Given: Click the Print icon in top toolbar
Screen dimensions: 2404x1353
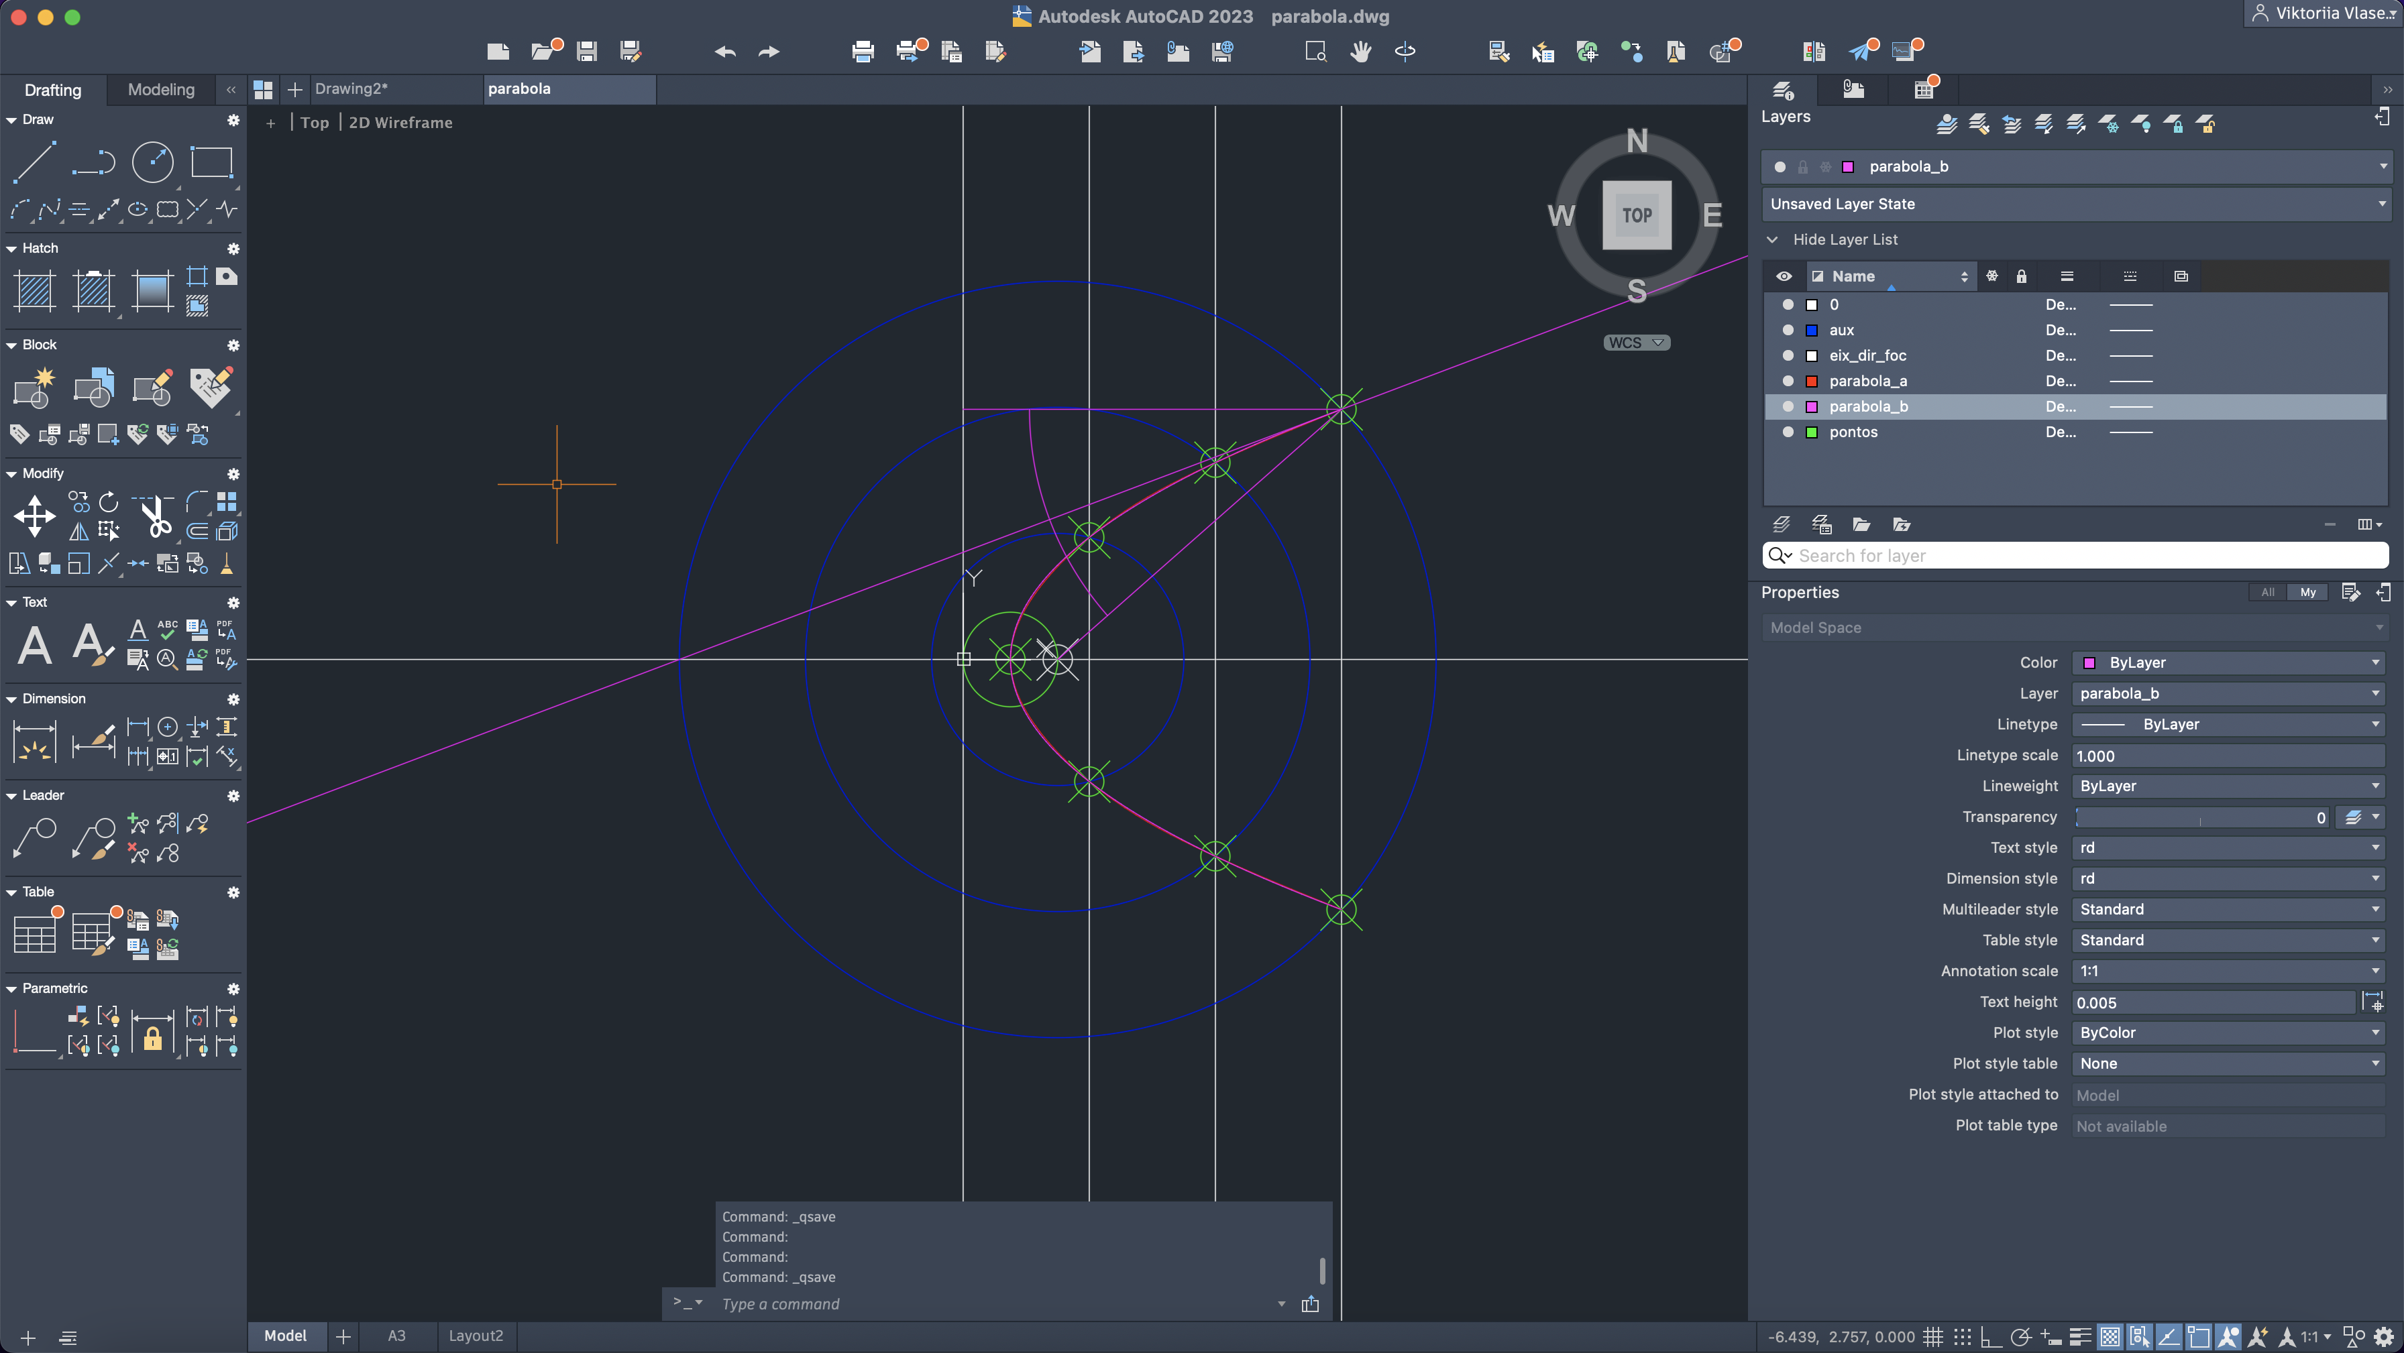Looking at the screenshot, I should (x=863, y=52).
